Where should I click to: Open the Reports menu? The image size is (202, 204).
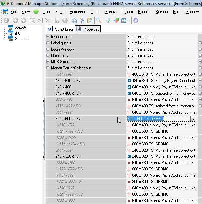pos(144,12)
